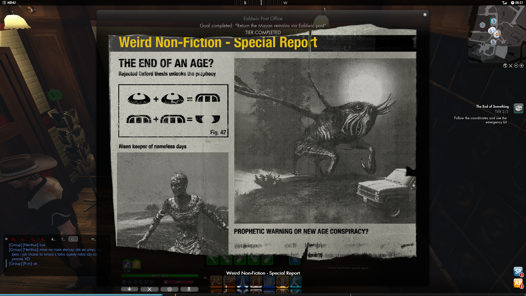Click the network signal icon
The image size is (526, 296).
click(504, 3)
